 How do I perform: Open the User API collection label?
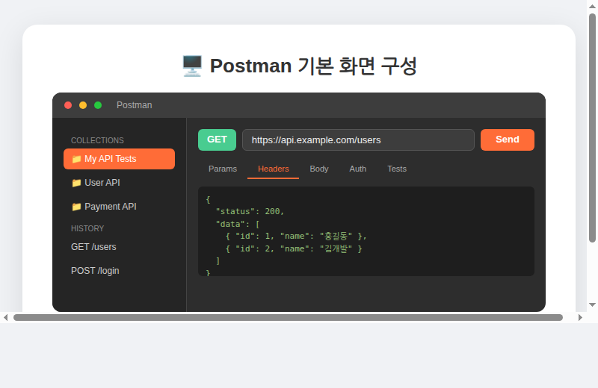[102, 183]
